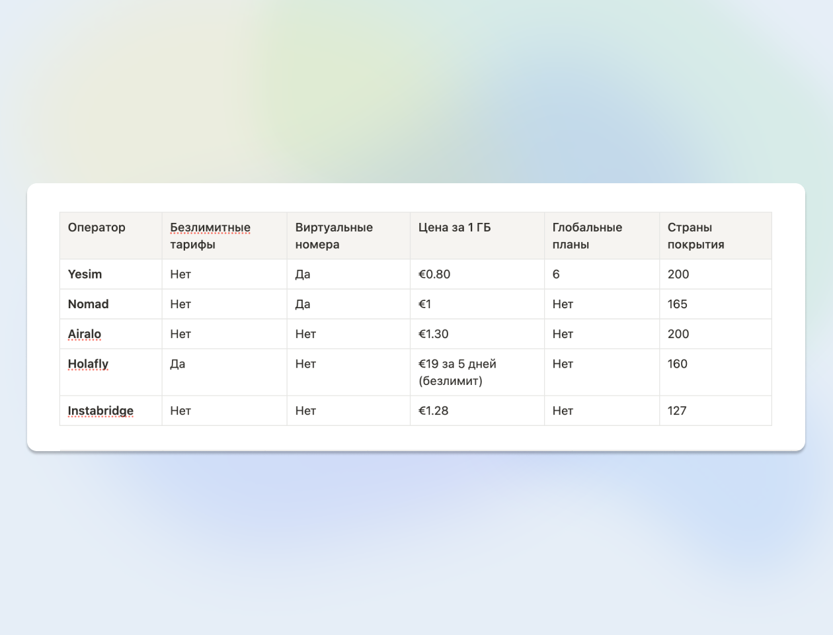This screenshot has height=635, width=833.
Task: Click Nomad virtual numbers Да cell
Action: coord(348,304)
